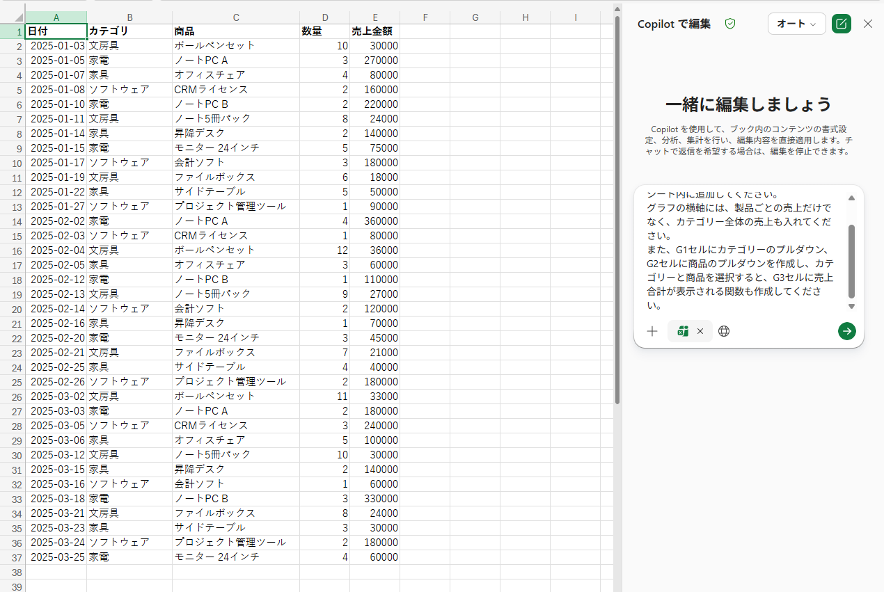Click the green shield icon beside Copilot title
The height and width of the screenshot is (592, 884).
[x=730, y=24]
